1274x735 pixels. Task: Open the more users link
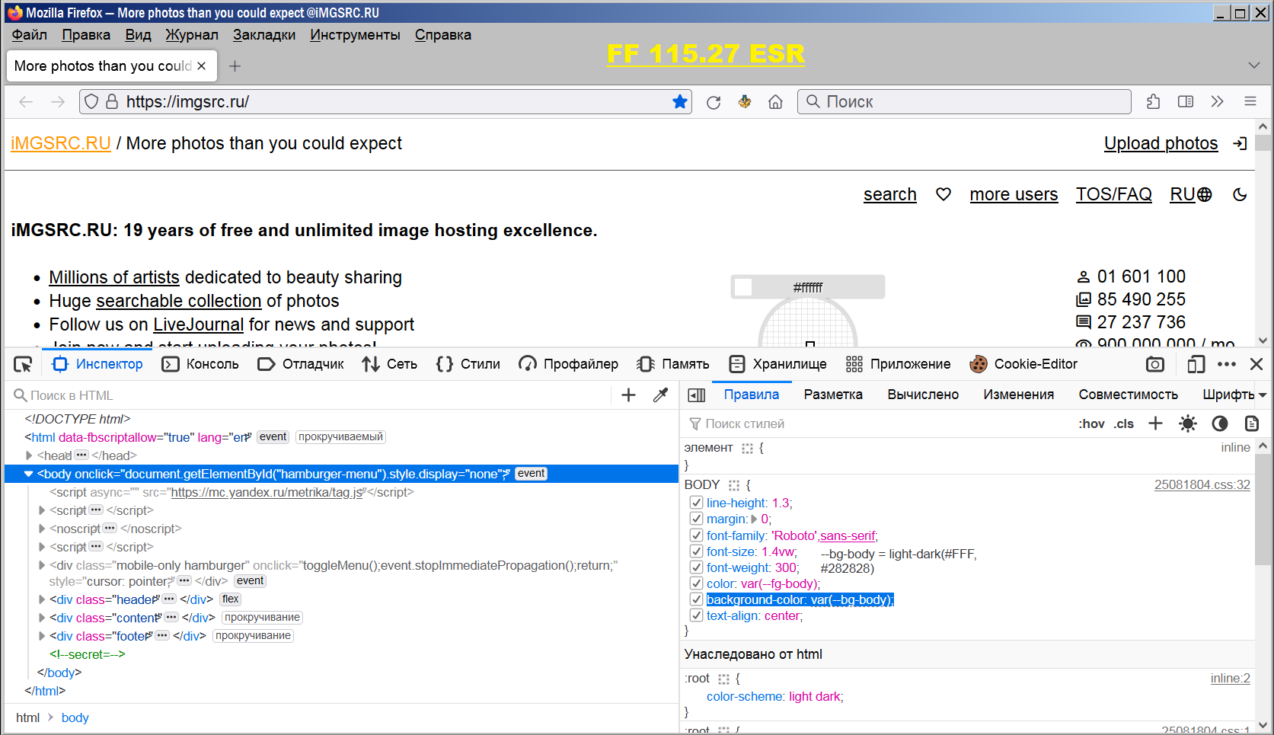point(1014,194)
